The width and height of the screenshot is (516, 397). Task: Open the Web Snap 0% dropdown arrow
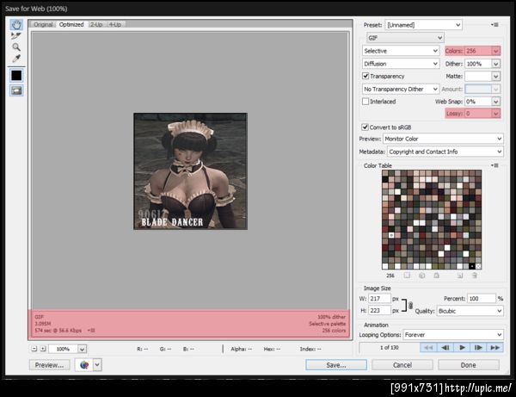click(x=495, y=102)
